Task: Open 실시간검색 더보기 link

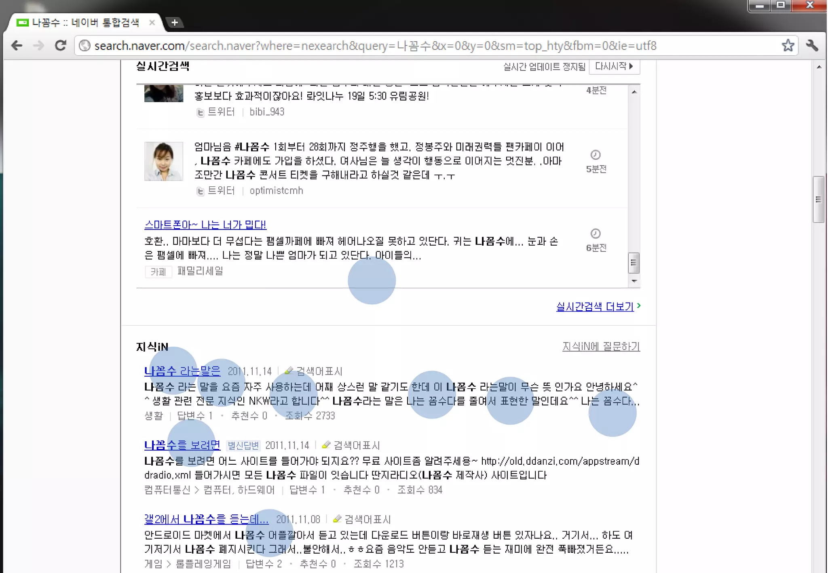Action: click(595, 307)
